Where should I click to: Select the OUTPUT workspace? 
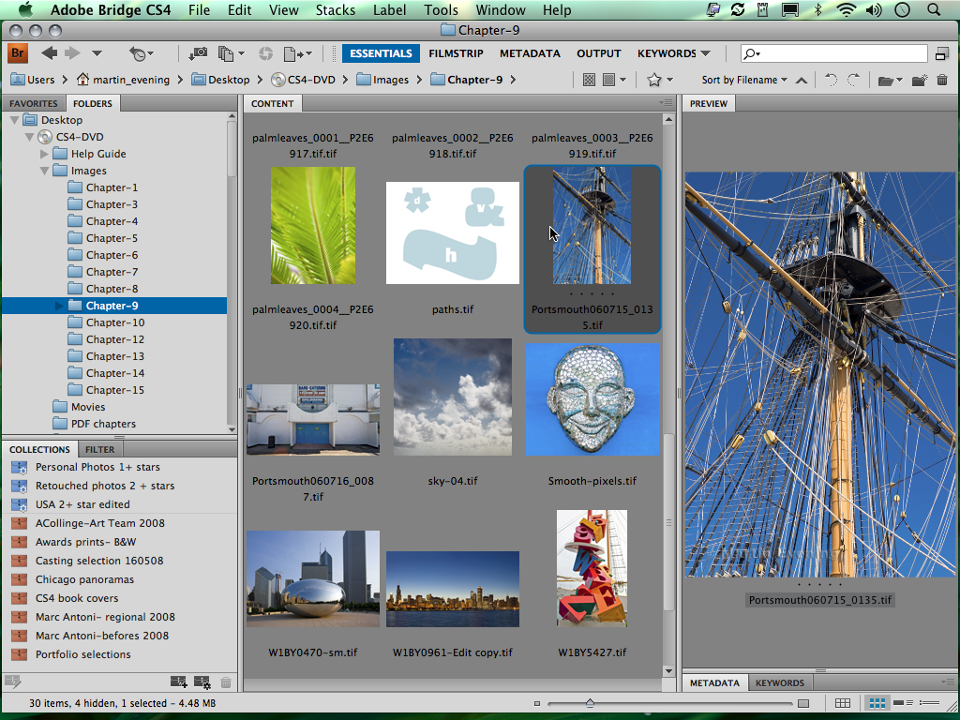tap(599, 53)
